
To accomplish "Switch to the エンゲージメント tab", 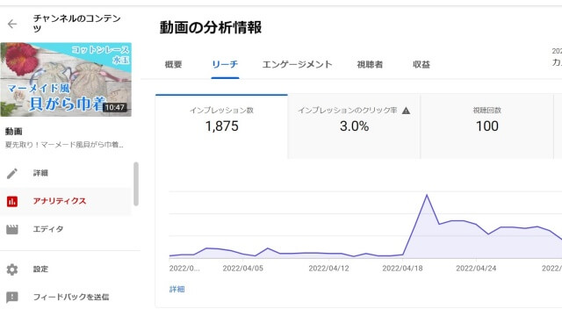I will pos(297,64).
